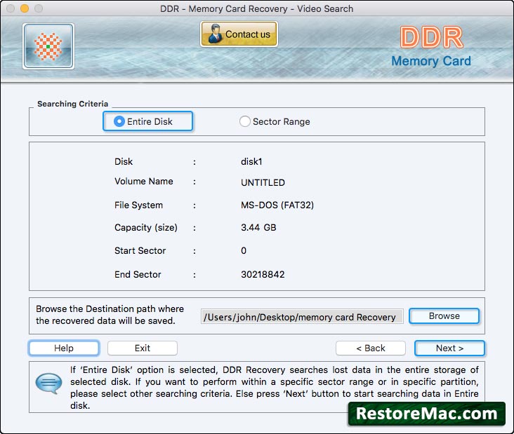The image size is (514, 434).
Task: Click the Browse button
Action: (x=444, y=316)
